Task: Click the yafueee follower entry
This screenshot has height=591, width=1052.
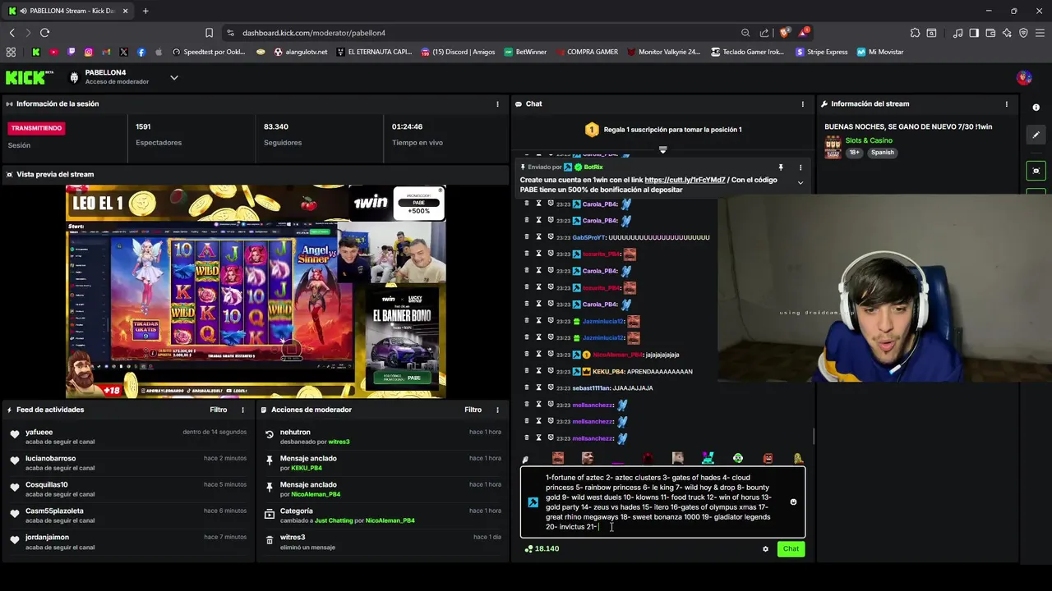Action: click(x=128, y=437)
